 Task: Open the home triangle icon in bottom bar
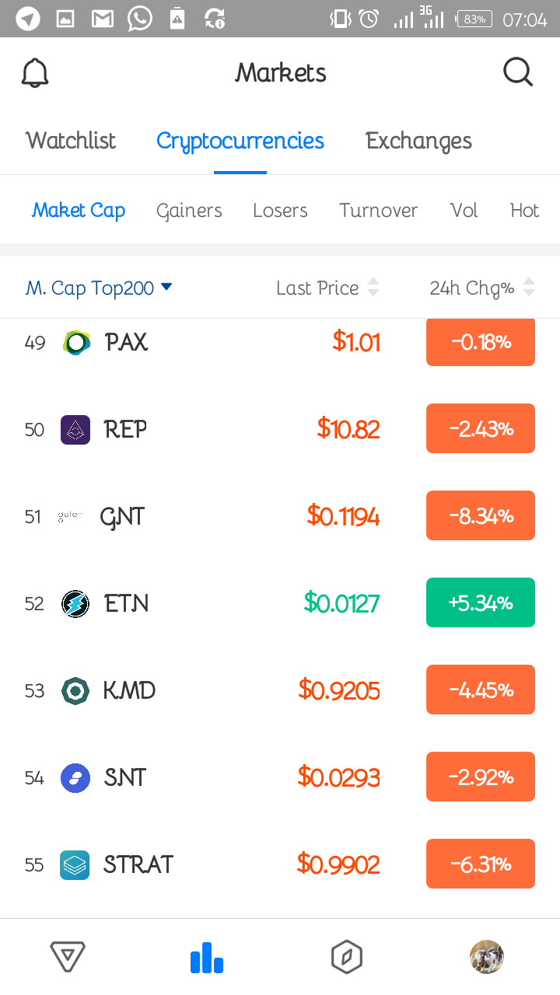[x=68, y=956]
